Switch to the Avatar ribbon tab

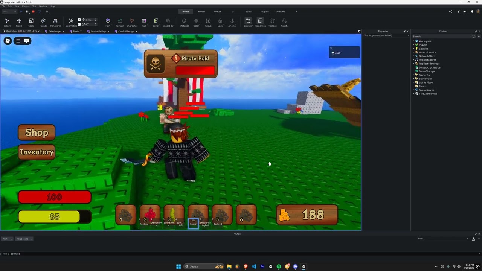(x=217, y=12)
